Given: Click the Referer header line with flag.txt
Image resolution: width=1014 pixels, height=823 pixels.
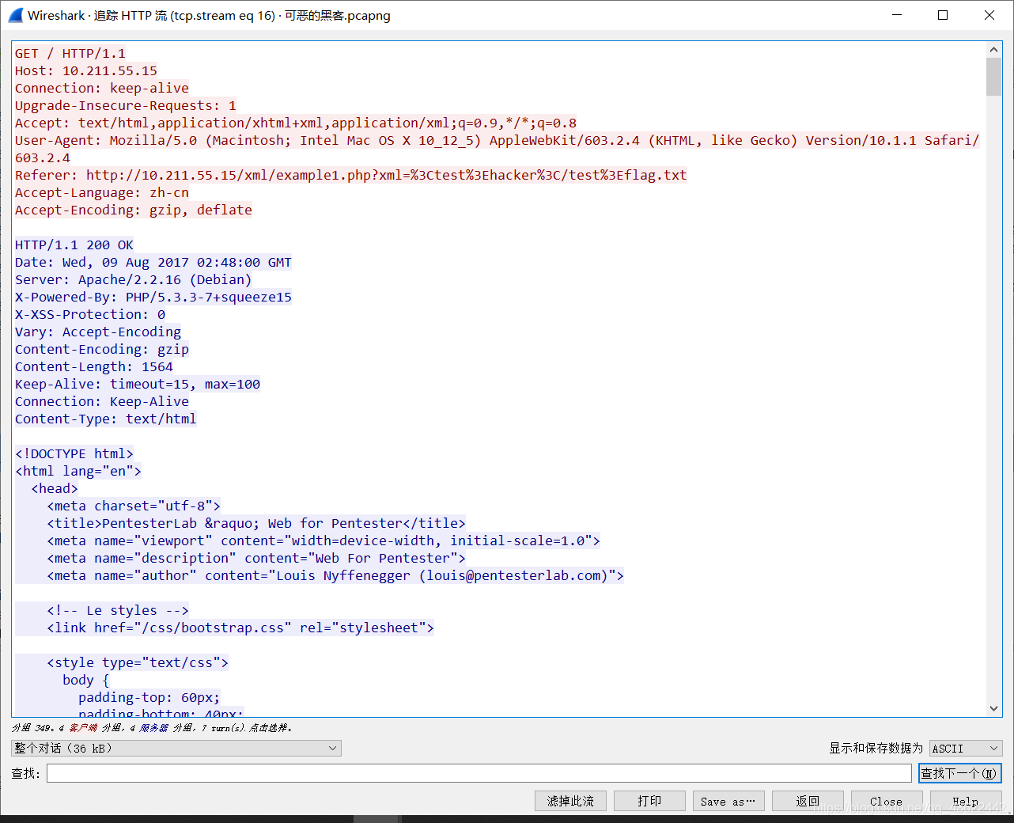Looking at the screenshot, I should tap(351, 175).
